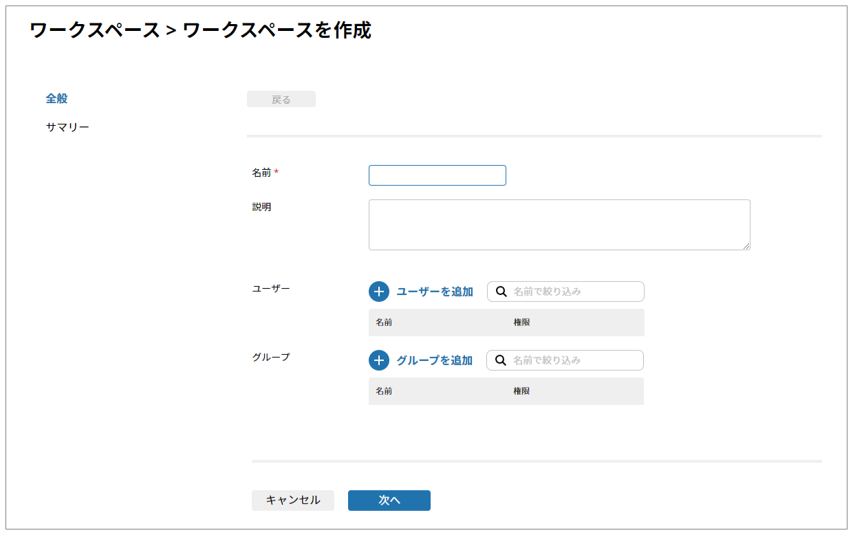
Task: Proceed with the 次へ button
Action: tap(389, 501)
